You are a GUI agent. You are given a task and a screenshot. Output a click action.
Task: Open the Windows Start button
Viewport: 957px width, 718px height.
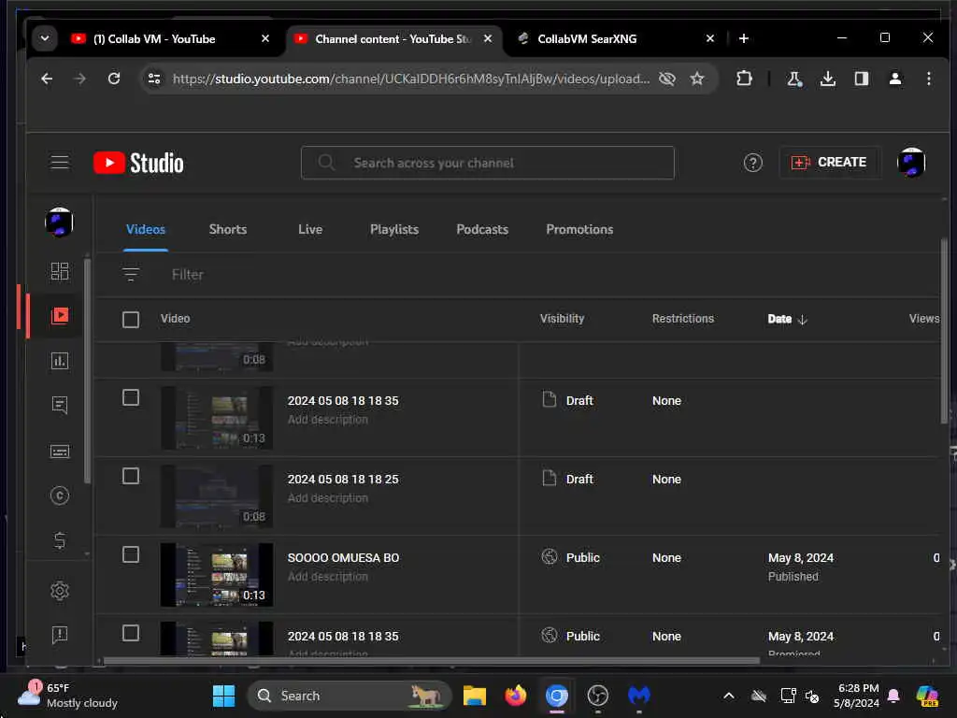(223, 696)
